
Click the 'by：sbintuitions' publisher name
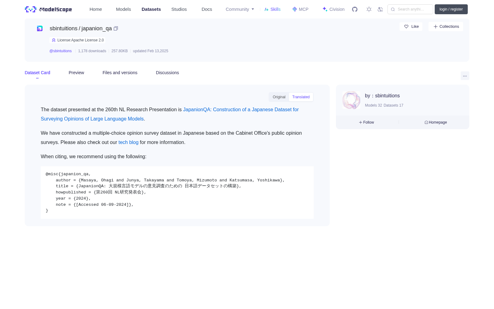382,96
